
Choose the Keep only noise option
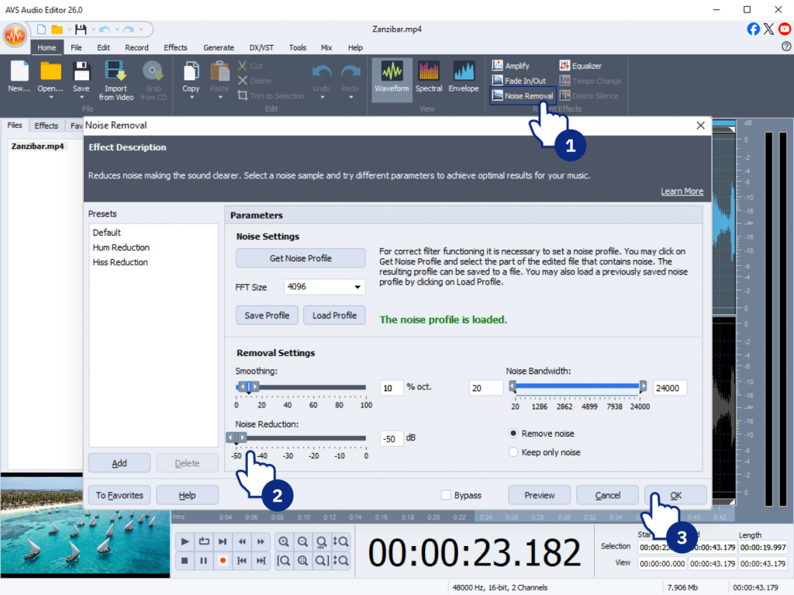[x=513, y=451]
